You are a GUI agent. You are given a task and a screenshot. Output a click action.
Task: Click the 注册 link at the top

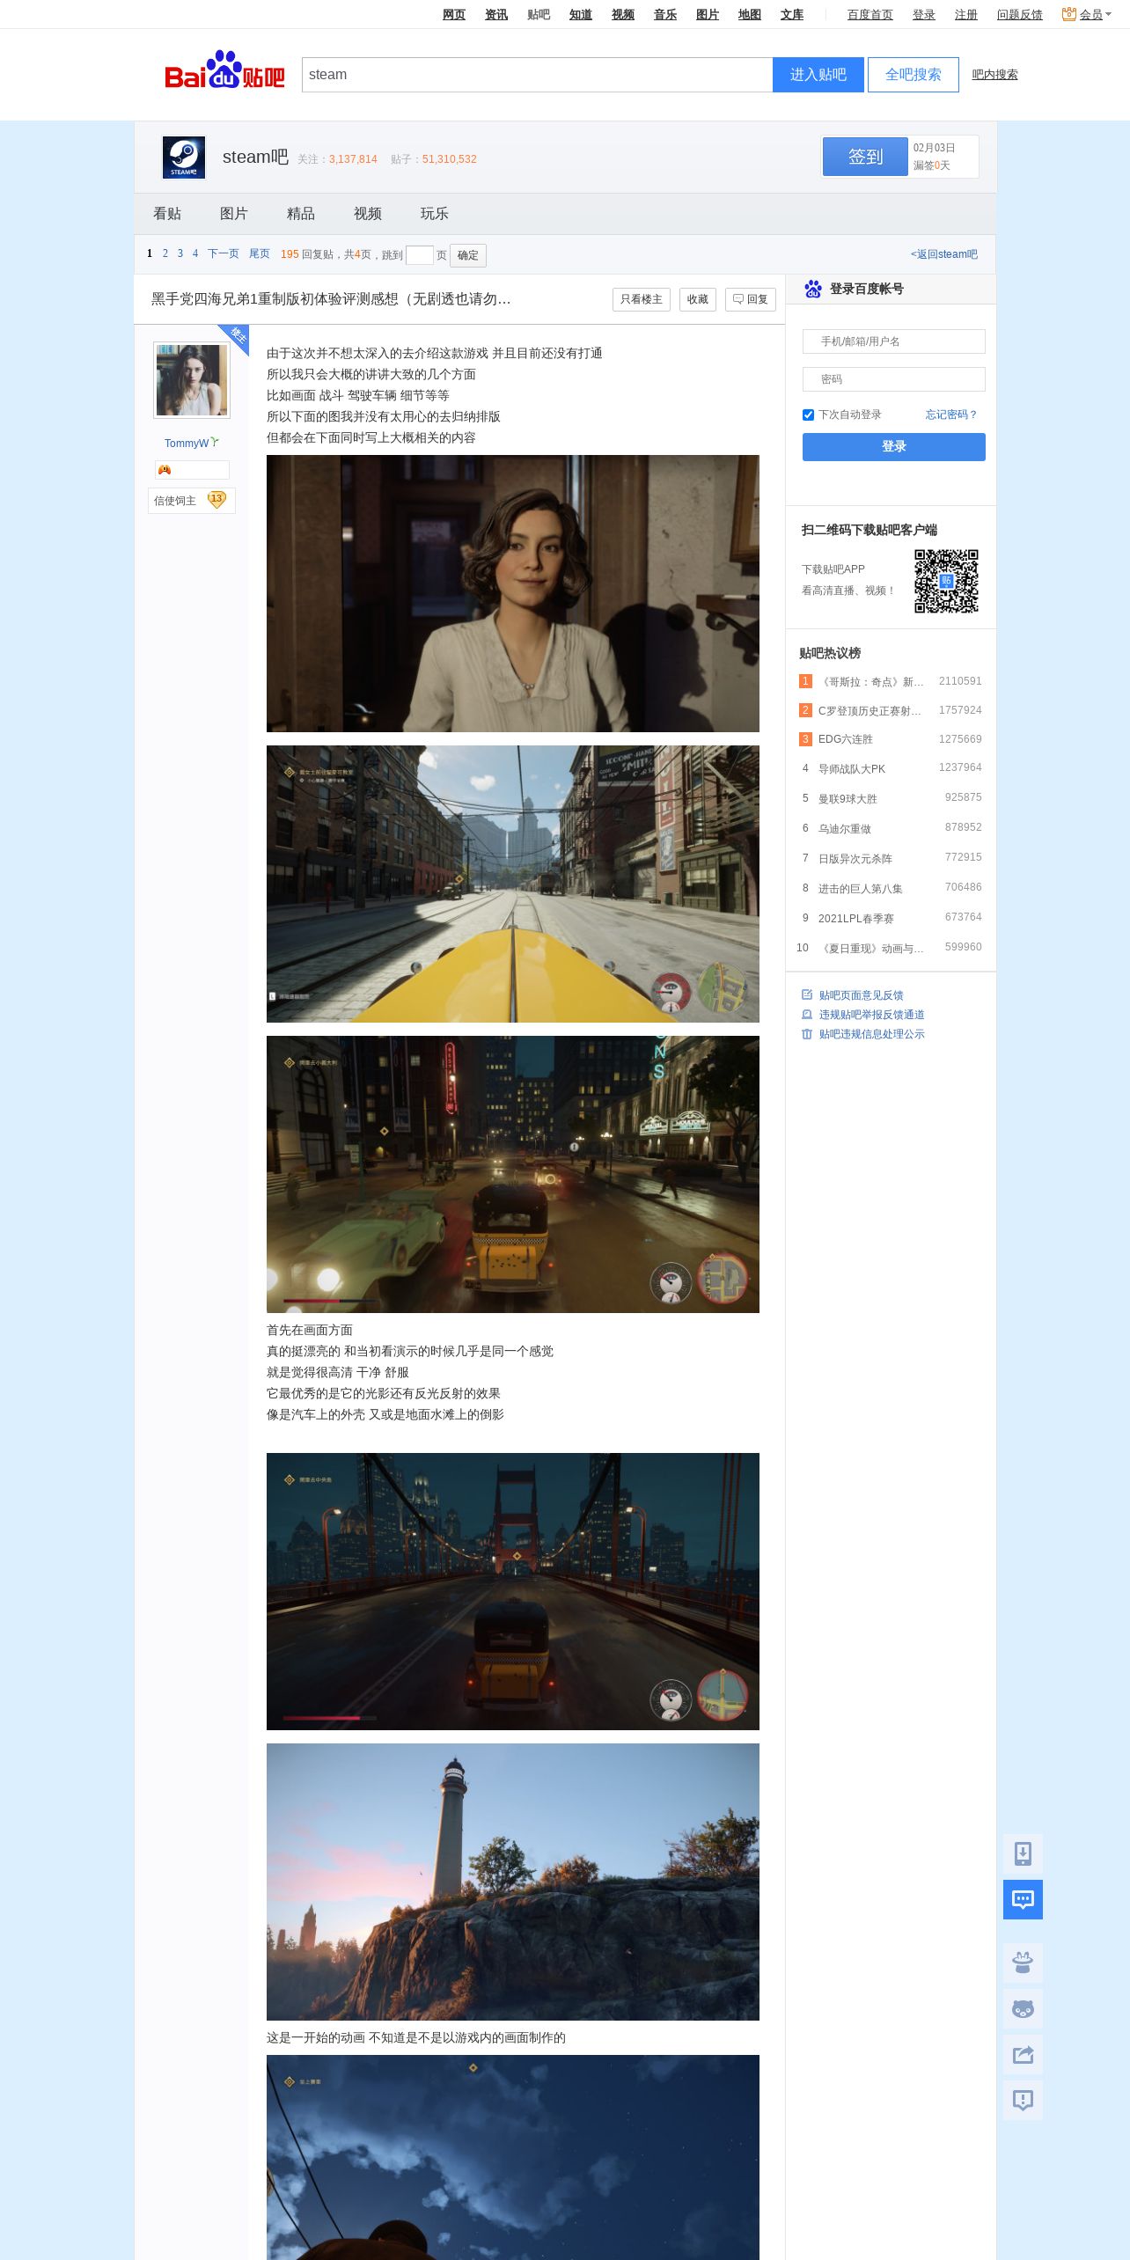coord(966,14)
